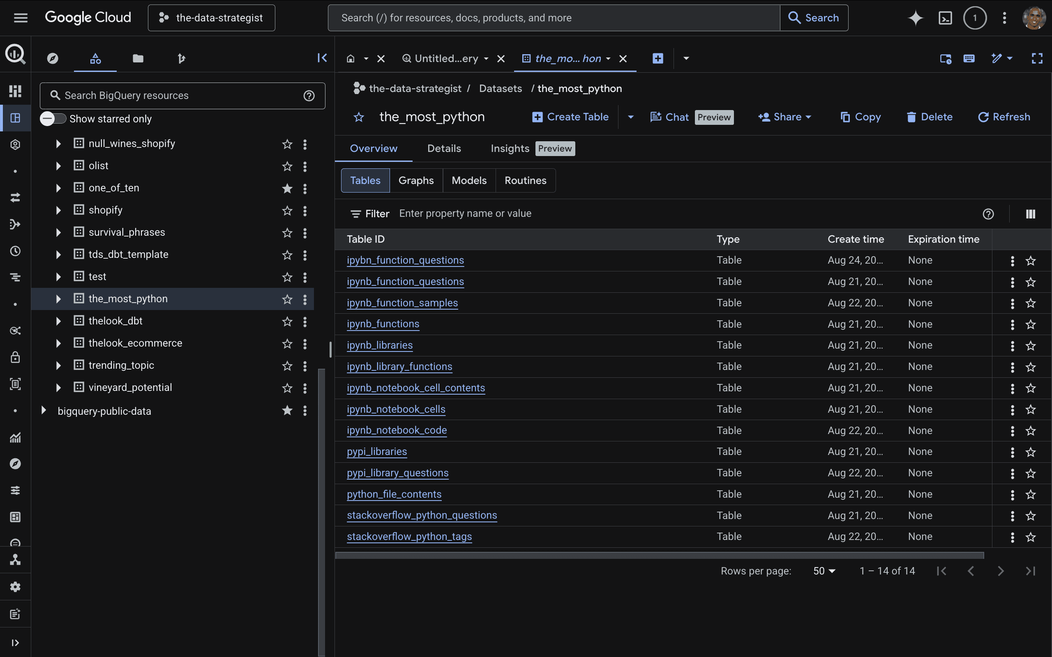The height and width of the screenshot is (657, 1052).
Task: Focus the top Google Cloud search bar
Action: 554,18
